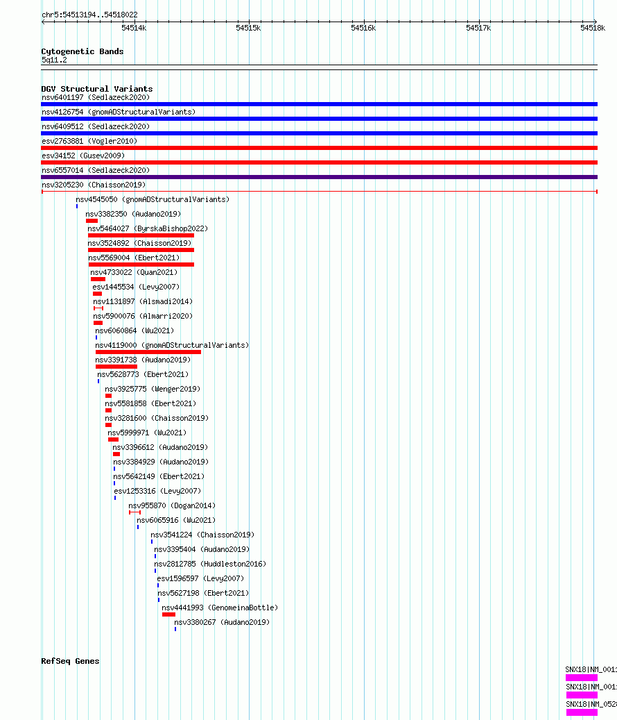Image resolution: width=617 pixels, height=720 pixels.
Task: Click the esv2763881 (Vogler2010) label
Action: tap(89, 142)
